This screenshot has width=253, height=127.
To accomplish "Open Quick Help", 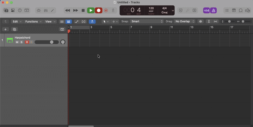I will coord(20,10).
